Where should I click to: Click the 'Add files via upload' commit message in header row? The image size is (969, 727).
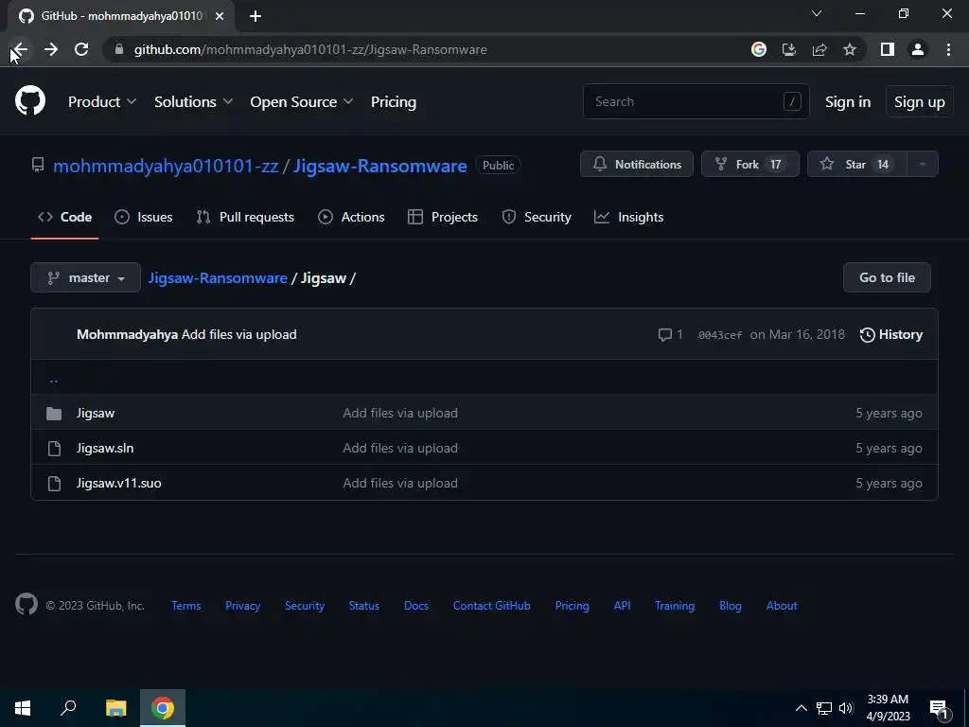(239, 334)
